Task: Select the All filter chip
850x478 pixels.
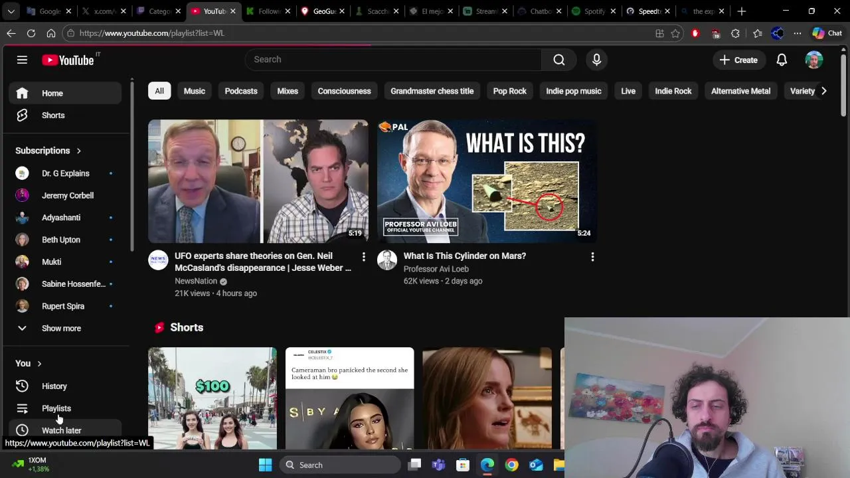Action: tap(159, 91)
